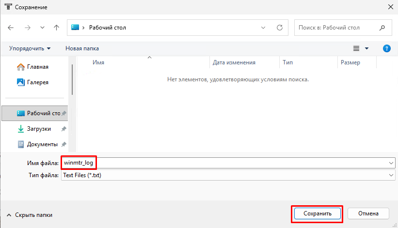The width and height of the screenshot is (398, 228).
Task: Change view with the list view icon
Action: (356, 48)
